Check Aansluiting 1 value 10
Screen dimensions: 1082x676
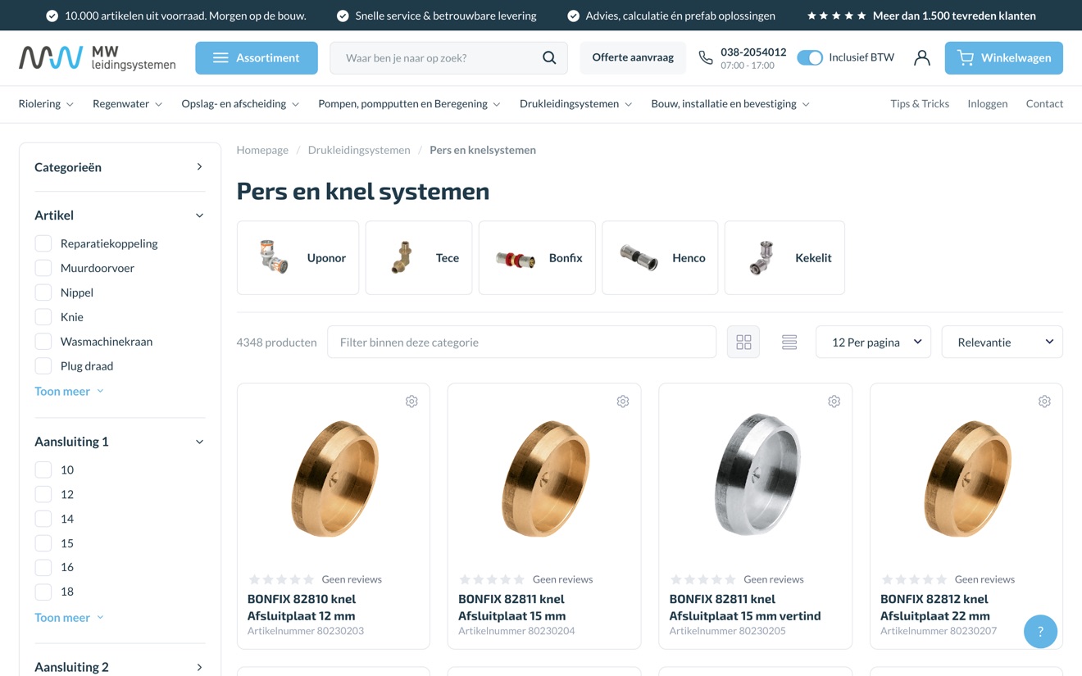[x=43, y=470]
